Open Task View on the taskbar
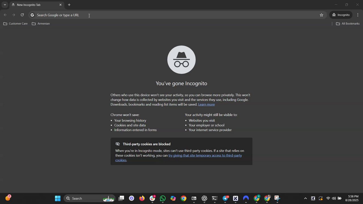363x204 pixels. pos(121,198)
